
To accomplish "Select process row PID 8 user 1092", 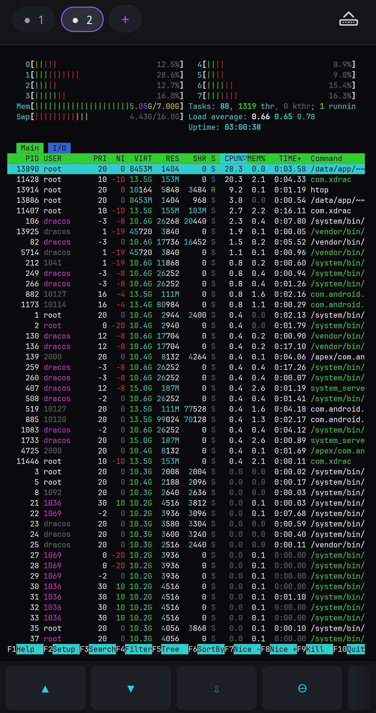I will (x=186, y=492).
